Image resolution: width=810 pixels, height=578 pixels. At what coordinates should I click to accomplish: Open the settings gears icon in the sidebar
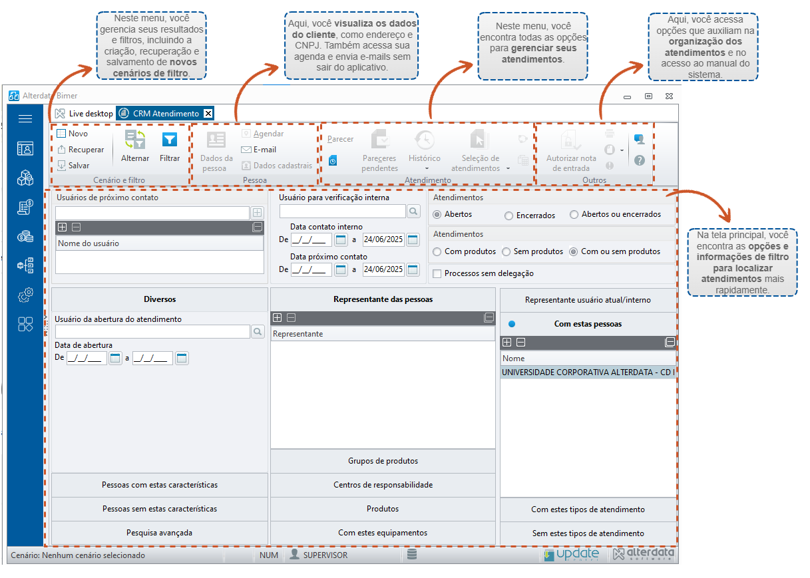[25, 295]
